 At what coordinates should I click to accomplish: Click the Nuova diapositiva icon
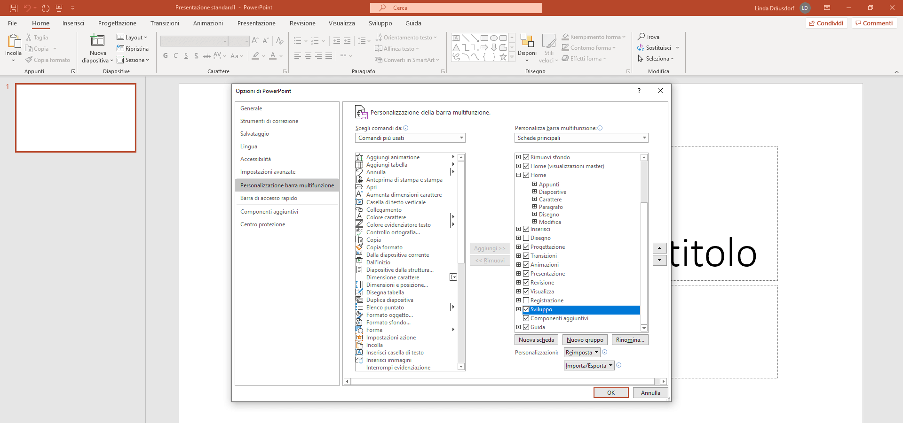tap(98, 40)
